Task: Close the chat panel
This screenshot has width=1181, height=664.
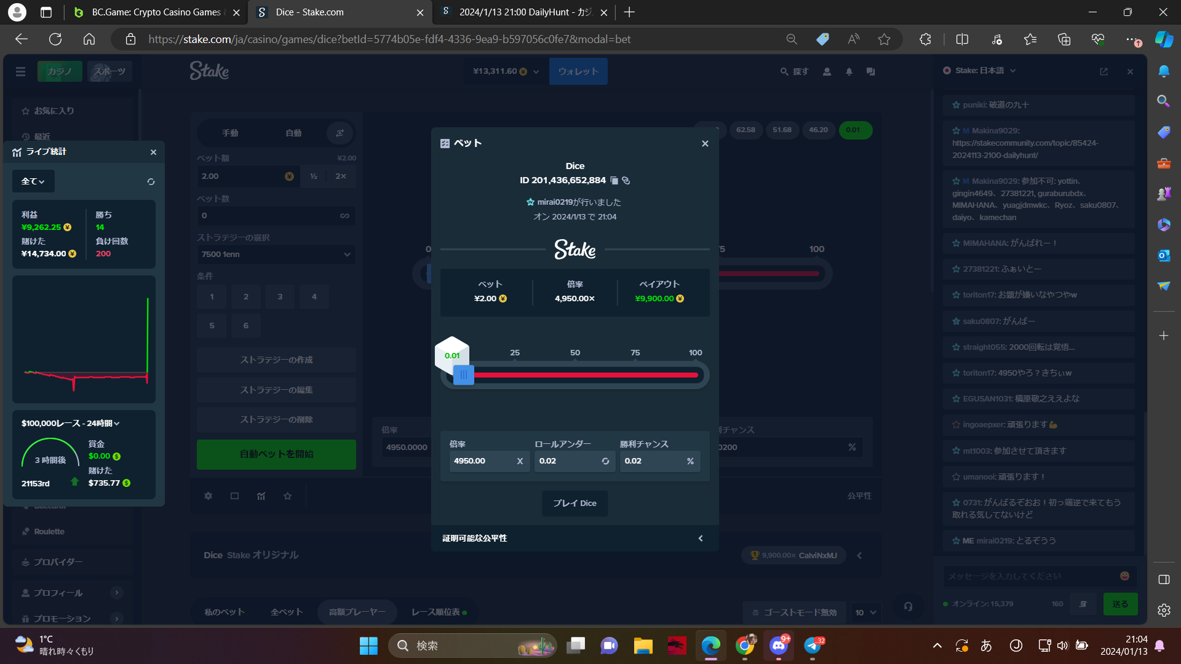Action: 1130,72
